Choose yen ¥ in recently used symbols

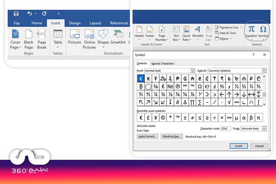155,118
